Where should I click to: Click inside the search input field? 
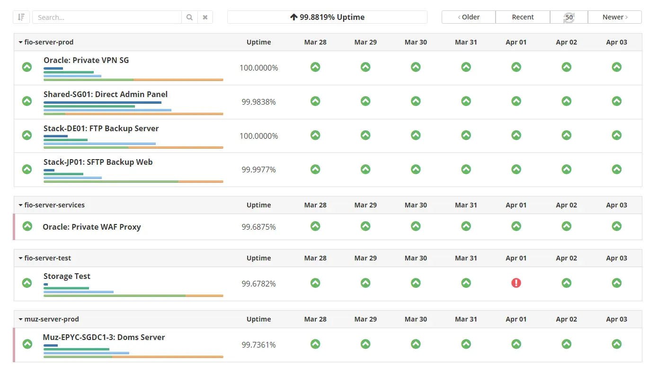click(107, 17)
